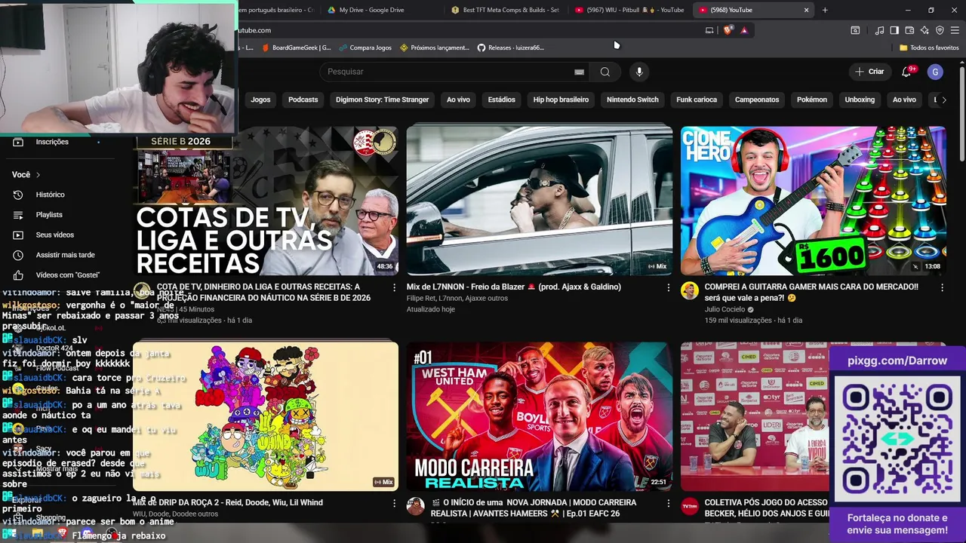
Task: Expand the Você section chevron
Action: click(x=38, y=175)
